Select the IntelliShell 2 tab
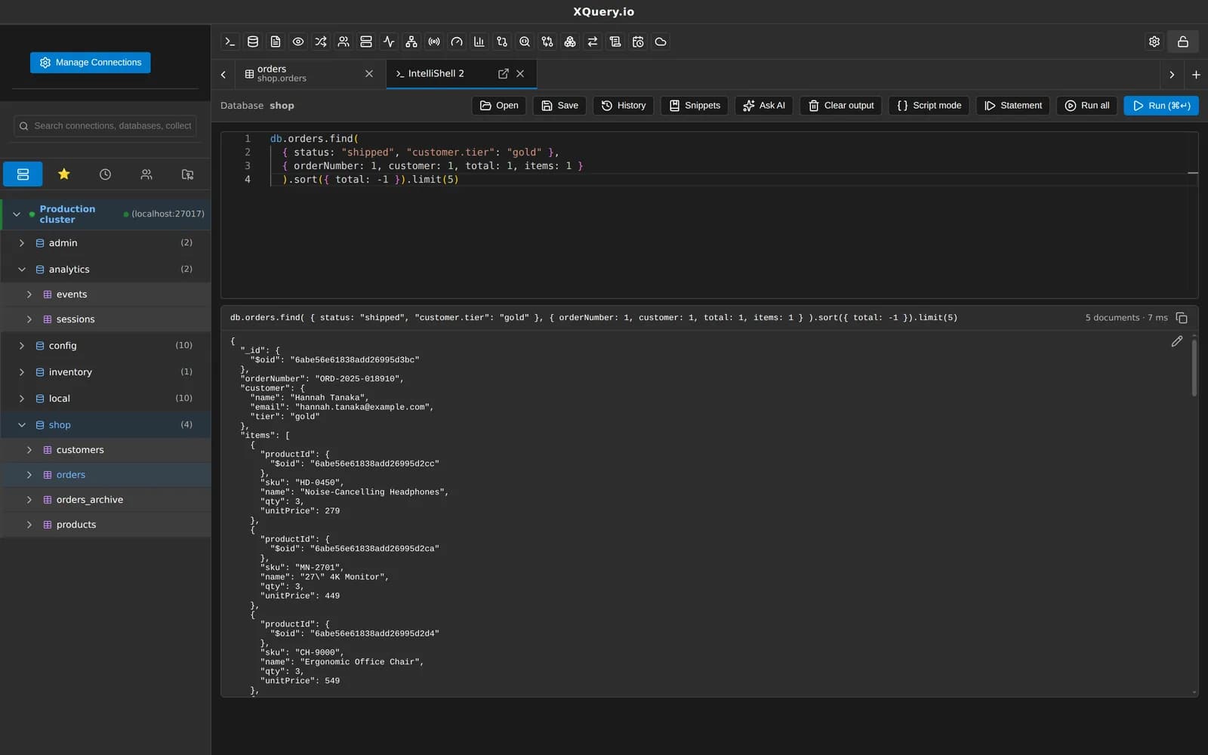Viewport: 1208px width, 755px height. 461,74
